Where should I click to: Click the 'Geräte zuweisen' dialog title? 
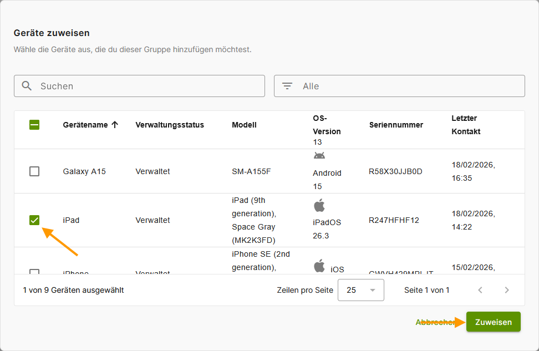[52, 33]
